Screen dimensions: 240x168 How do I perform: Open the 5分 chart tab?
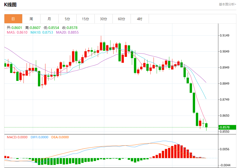68,19
